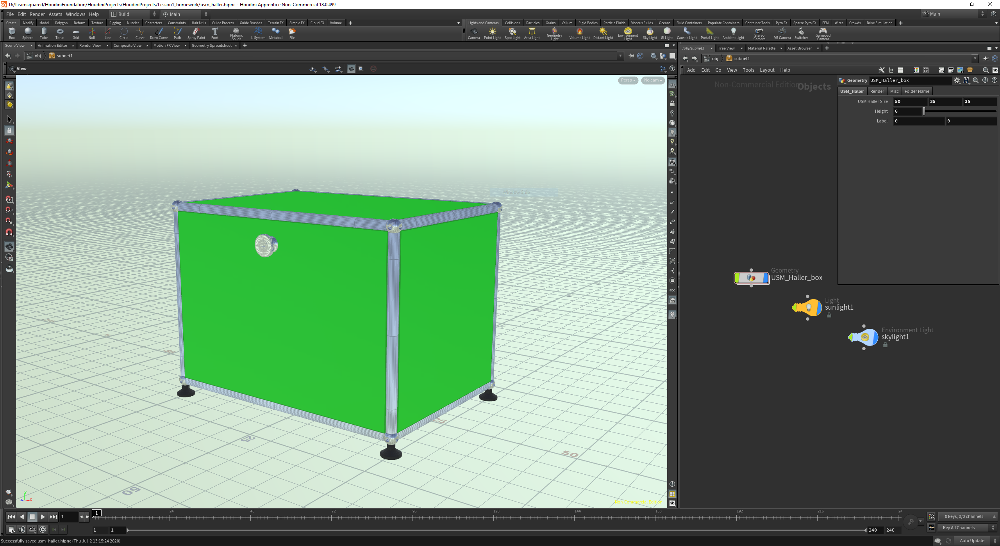
Task: Switch to the Material Palette tab
Action: click(761, 48)
